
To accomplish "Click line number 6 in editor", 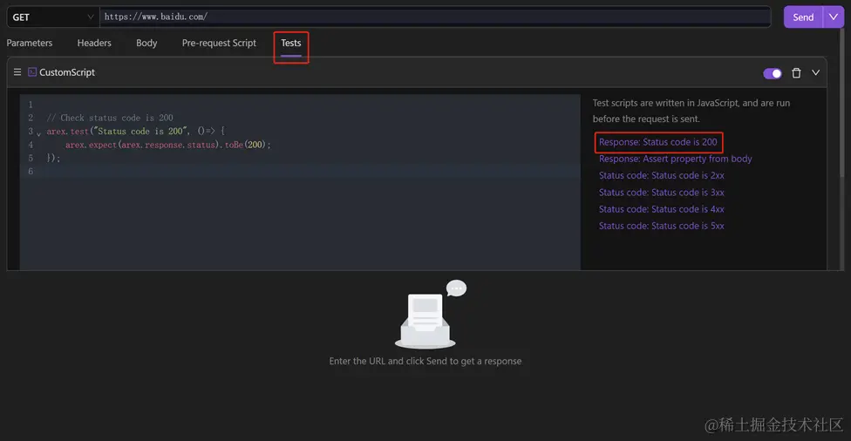I will tap(31, 172).
